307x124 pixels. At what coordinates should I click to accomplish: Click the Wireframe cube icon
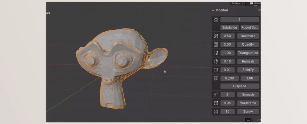coord(216,103)
